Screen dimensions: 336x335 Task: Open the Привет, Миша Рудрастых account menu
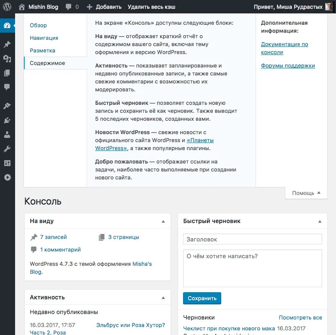[288, 7]
